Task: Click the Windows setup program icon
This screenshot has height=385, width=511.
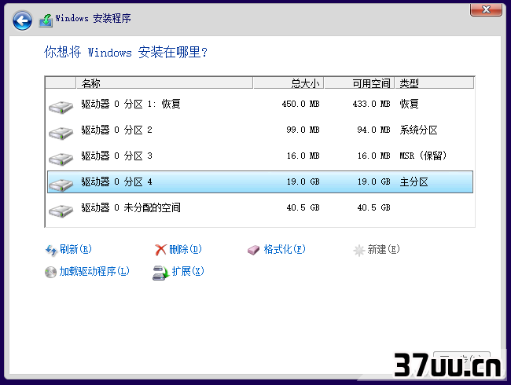Action: 46,20
